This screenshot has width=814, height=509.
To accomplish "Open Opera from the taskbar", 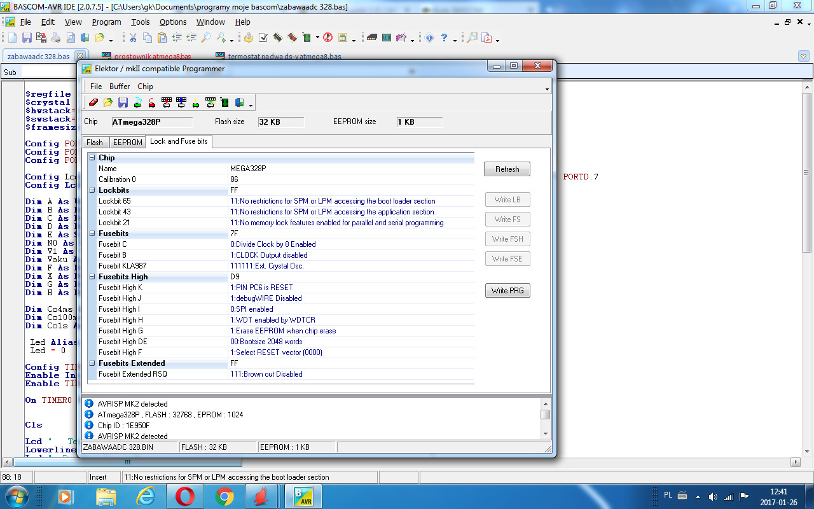I will 185,496.
